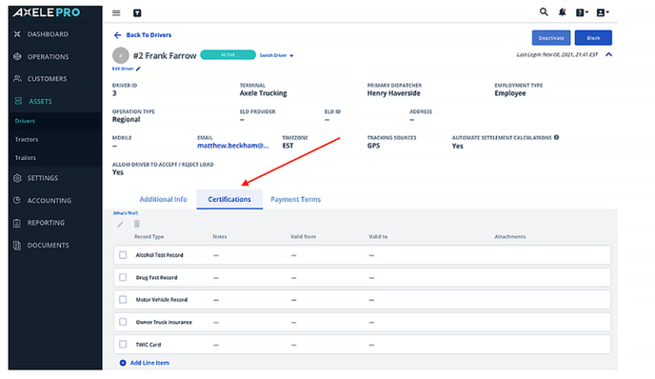Open notifications bell icon
The width and height of the screenshot is (655, 379).
click(563, 12)
